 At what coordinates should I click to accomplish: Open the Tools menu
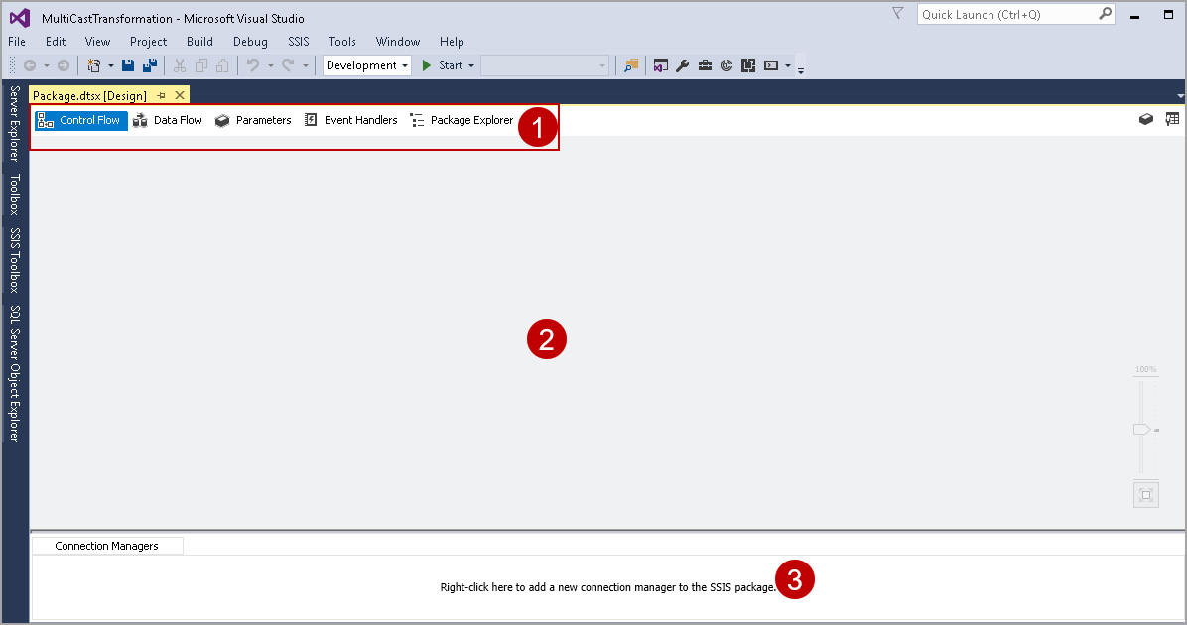click(342, 42)
